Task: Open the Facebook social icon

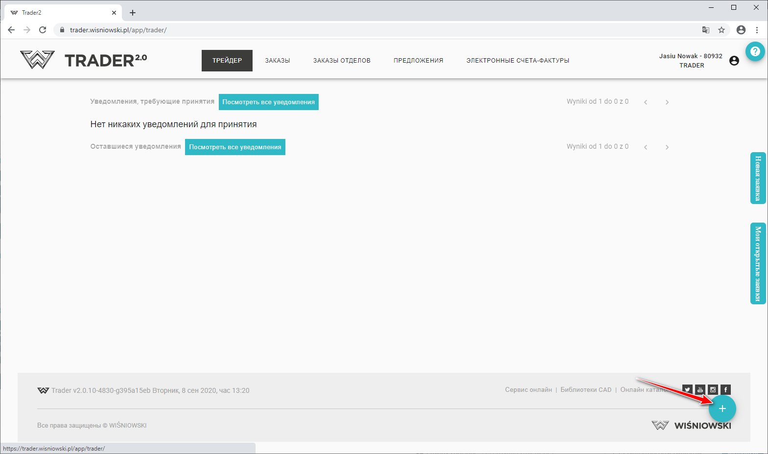Action: point(726,390)
